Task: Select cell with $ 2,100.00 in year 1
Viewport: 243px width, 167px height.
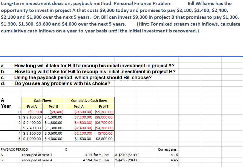Action: 32,117
